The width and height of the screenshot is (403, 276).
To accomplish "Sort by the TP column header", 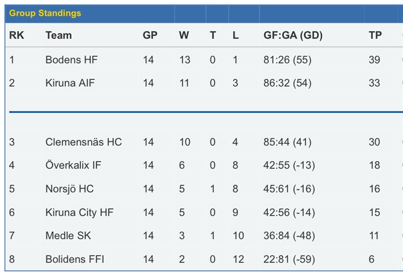I will point(375,35).
